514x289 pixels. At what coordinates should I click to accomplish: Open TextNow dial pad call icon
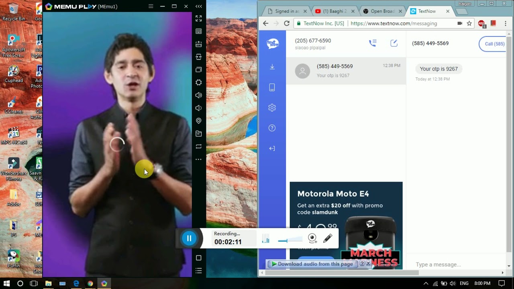(373, 43)
